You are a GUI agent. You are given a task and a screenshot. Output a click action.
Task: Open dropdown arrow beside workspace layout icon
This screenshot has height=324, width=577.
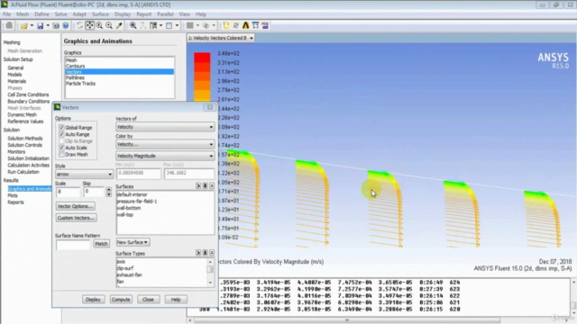pos(160,26)
